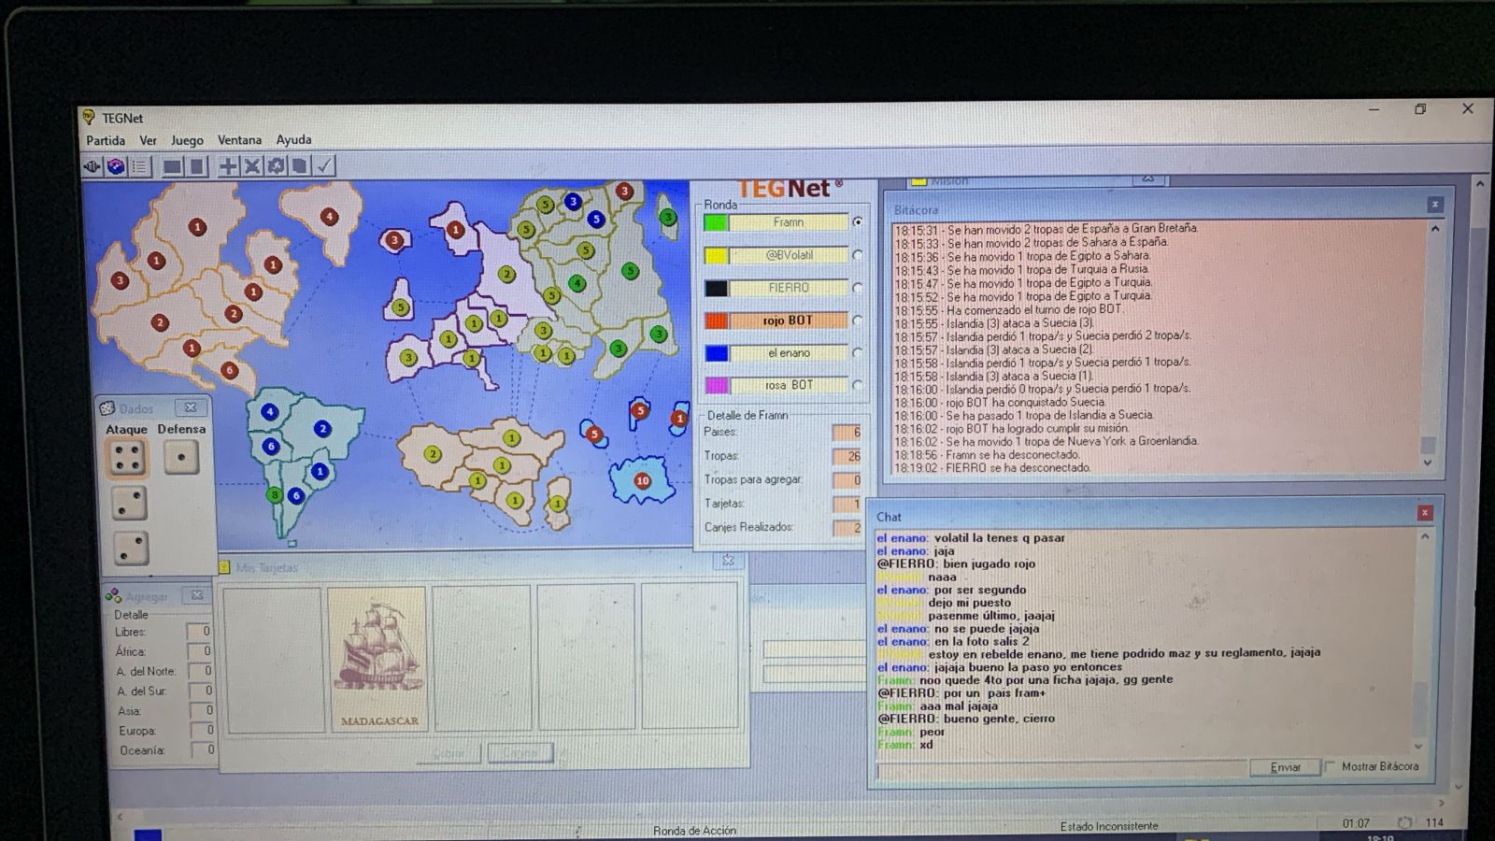This screenshot has width=1495, height=841.
Task: Click the cards toolbar icon
Action: [x=300, y=166]
